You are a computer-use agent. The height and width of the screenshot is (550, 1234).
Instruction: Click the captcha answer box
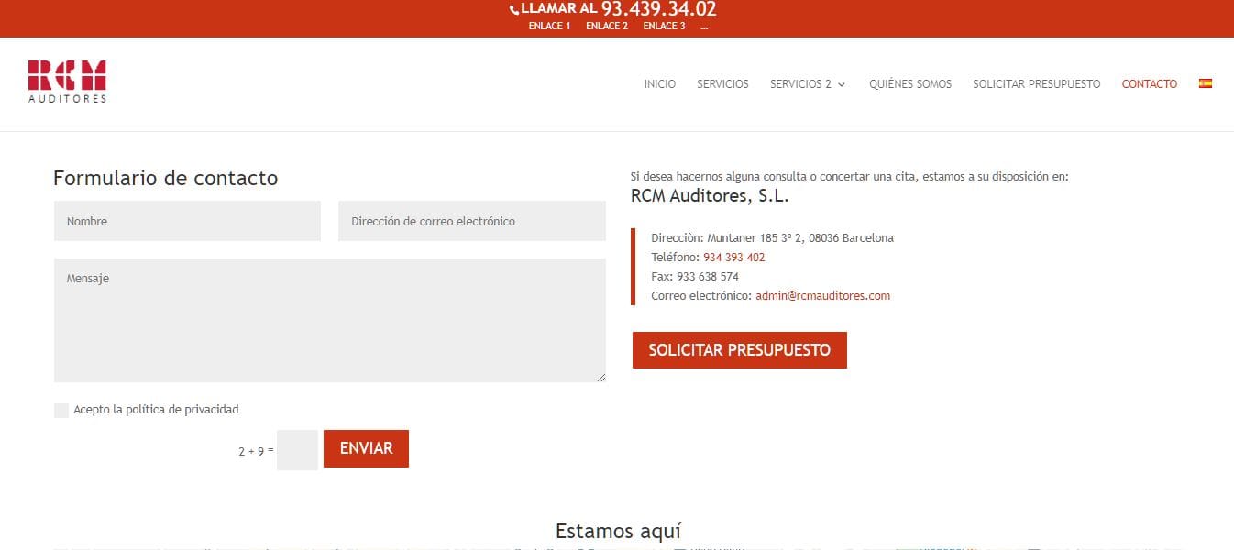[x=297, y=450]
